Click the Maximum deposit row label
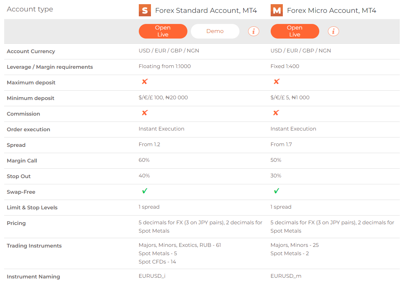The image size is (414, 284). 31,82
